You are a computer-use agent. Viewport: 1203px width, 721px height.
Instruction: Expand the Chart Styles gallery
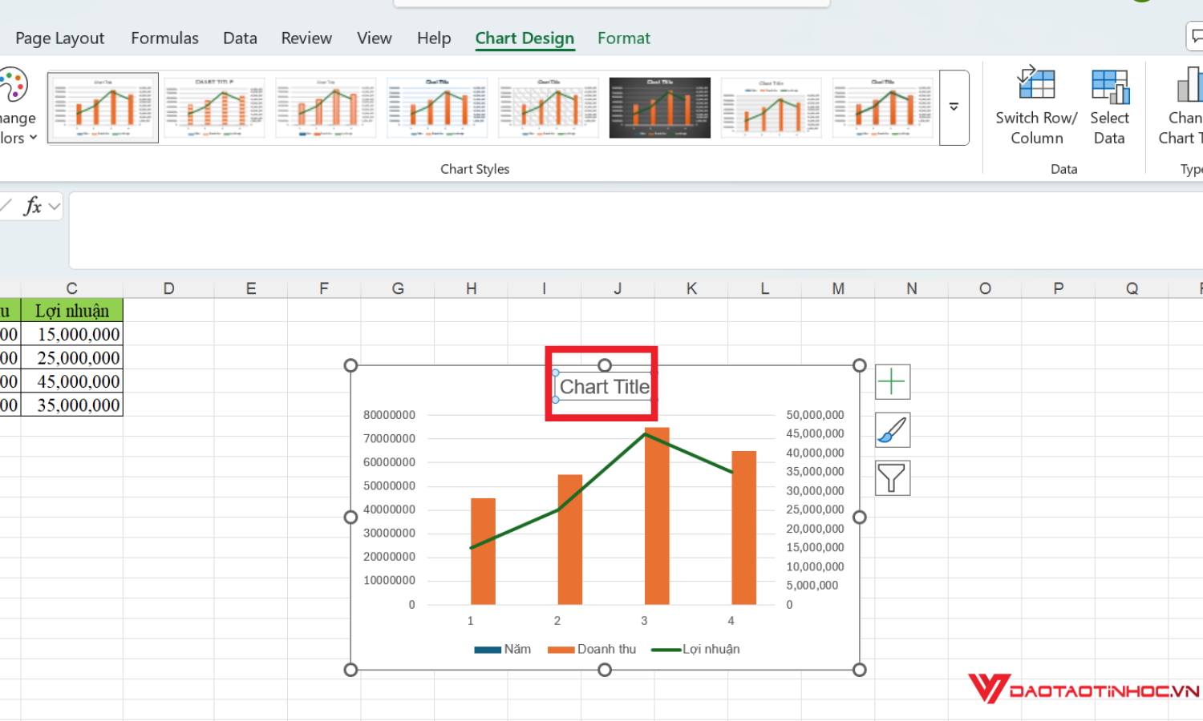(954, 107)
